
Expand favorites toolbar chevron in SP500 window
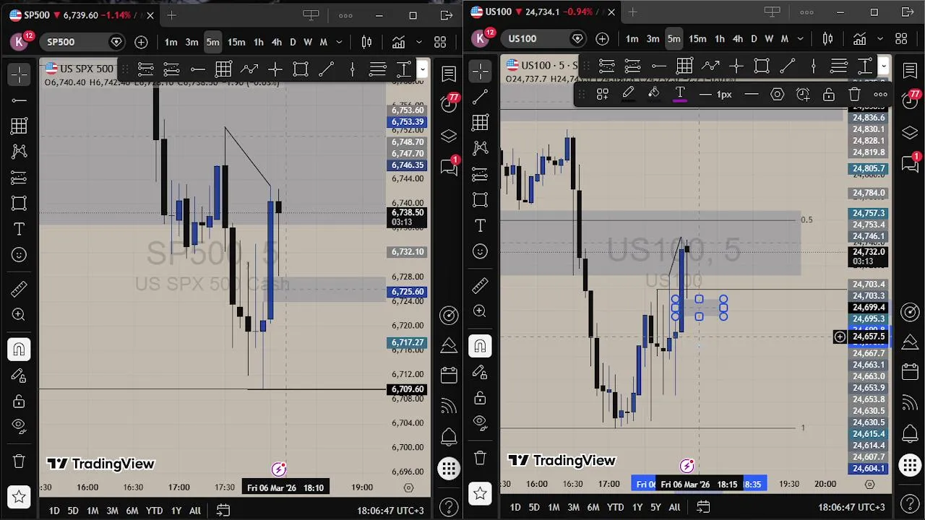point(422,69)
